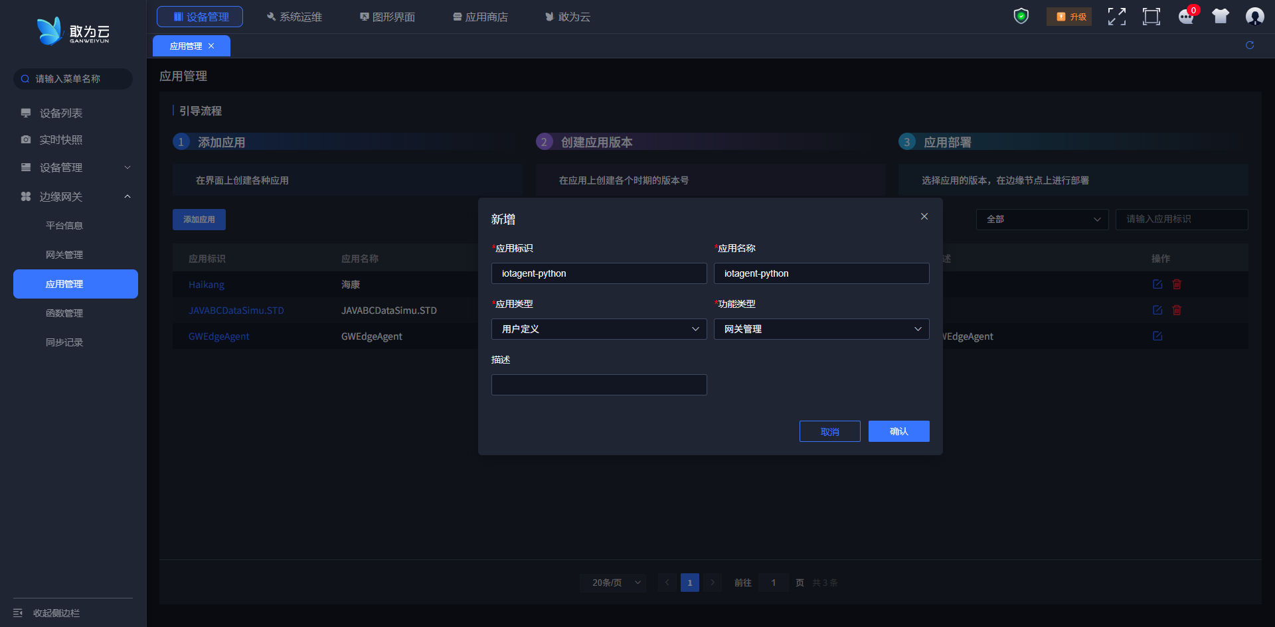Click the search magnifier icon in sidebar
1275x627 pixels.
25,79
